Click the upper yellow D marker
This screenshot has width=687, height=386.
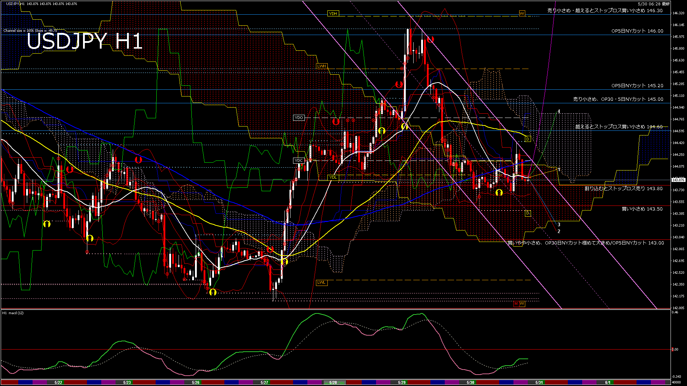528,139
